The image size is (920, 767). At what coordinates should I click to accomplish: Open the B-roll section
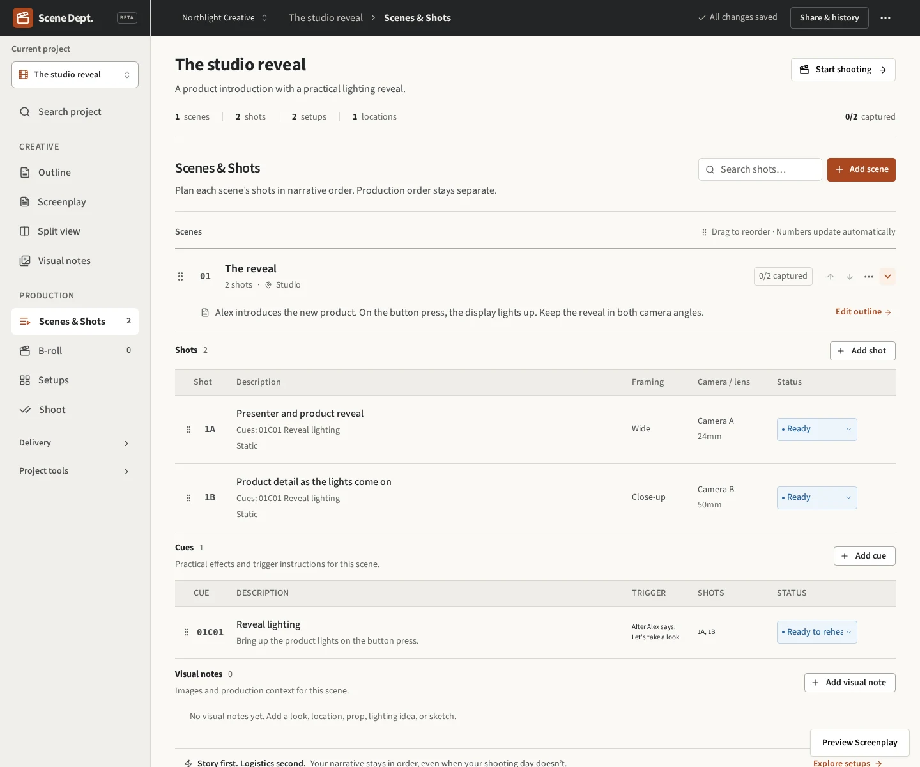click(75, 351)
